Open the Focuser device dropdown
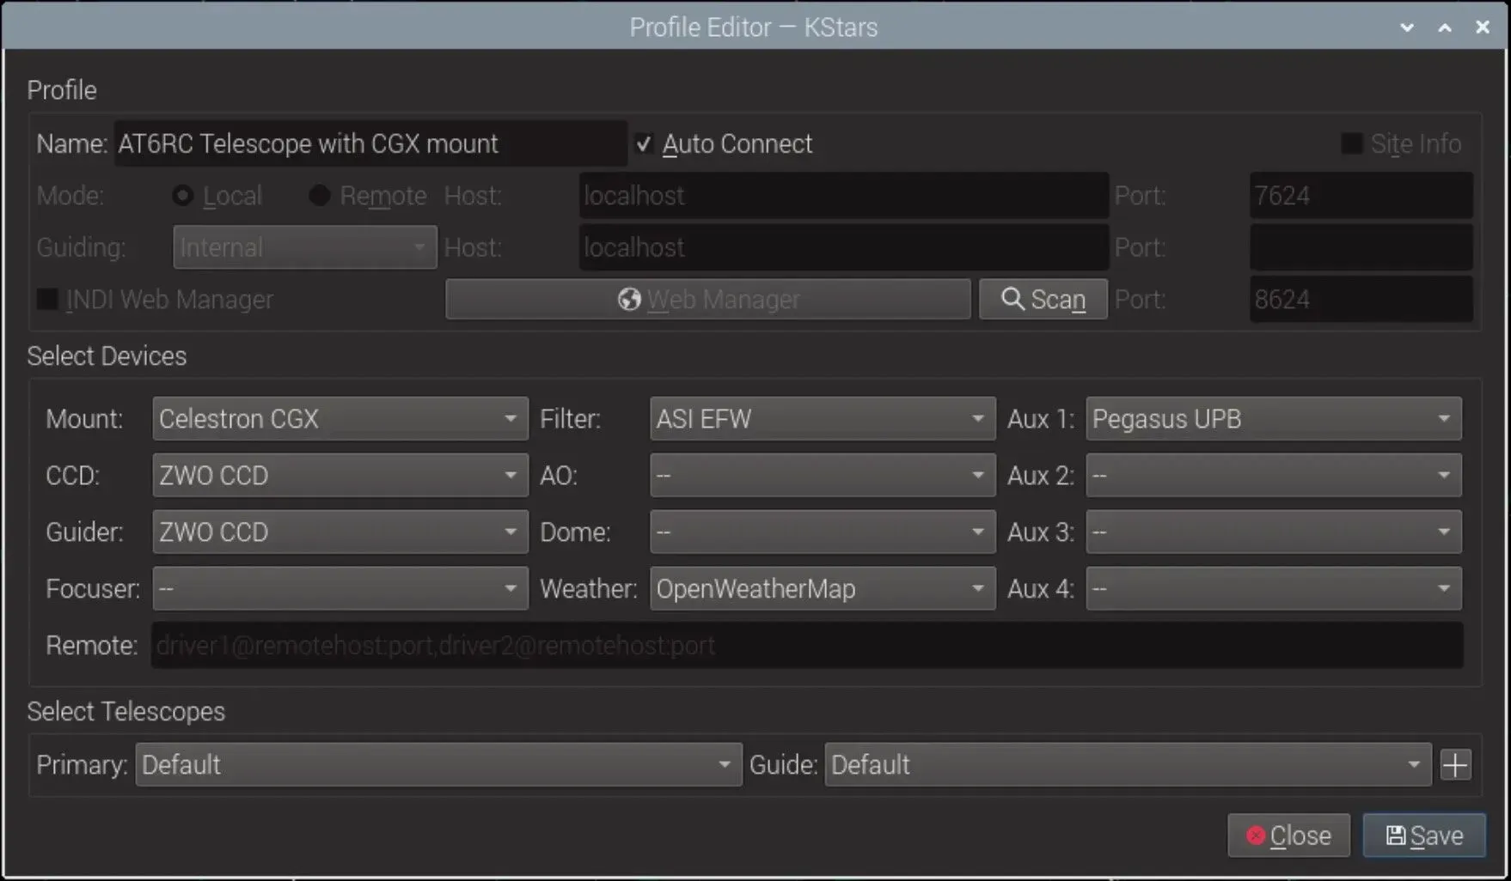Image resolution: width=1511 pixels, height=881 pixels. tap(340, 589)
